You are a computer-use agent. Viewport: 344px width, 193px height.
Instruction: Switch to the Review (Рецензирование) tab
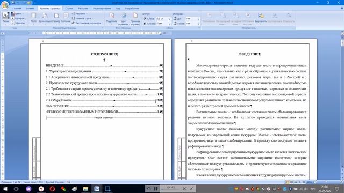tap(102, 9)
